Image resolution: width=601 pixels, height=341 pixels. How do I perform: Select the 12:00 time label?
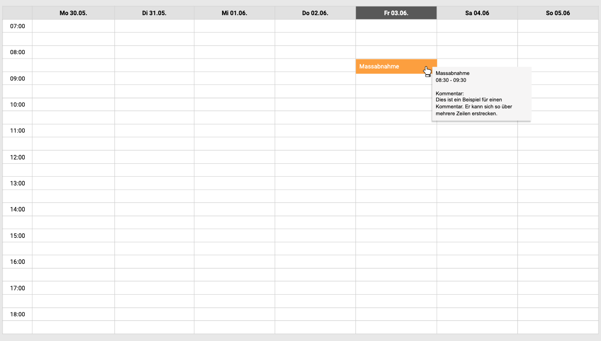coord(17,157)
